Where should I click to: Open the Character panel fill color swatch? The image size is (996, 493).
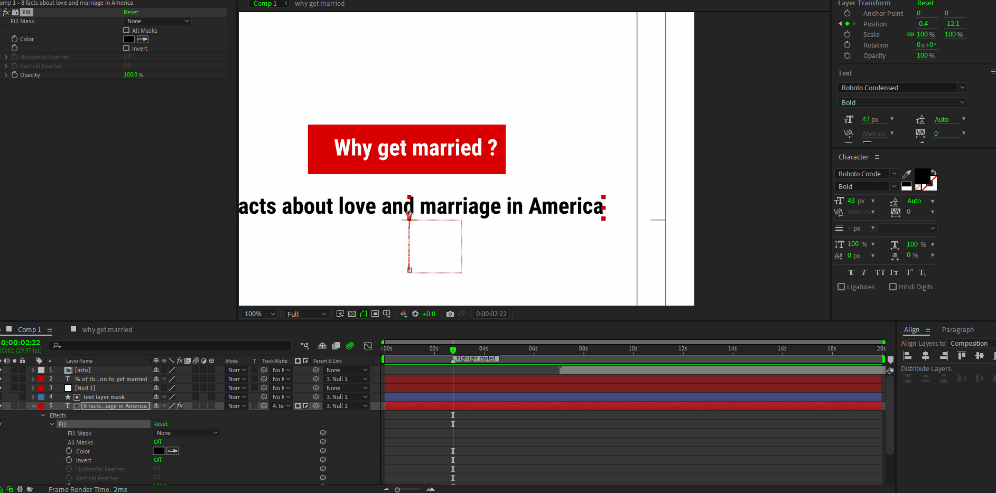pos(922,176)
